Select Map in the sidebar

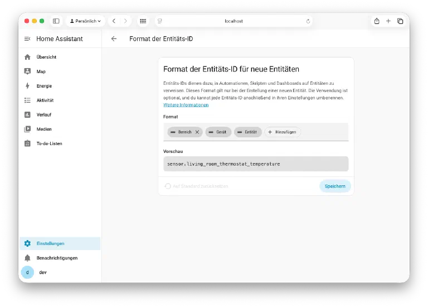click(x=60, y=71)
